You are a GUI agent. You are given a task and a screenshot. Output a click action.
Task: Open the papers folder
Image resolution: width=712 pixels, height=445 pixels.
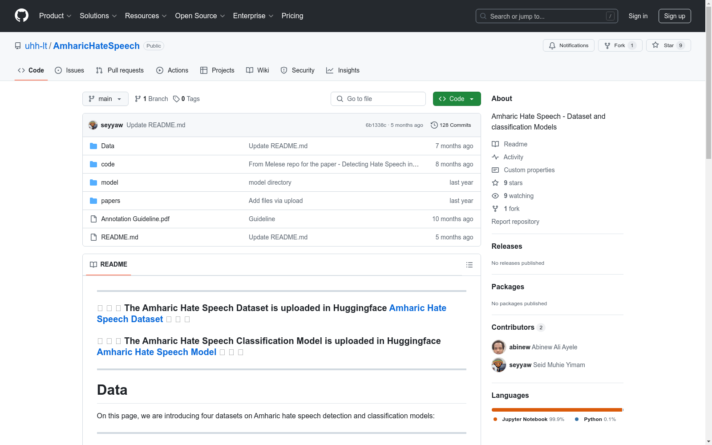pyautogui.click(x=110, y=201)
